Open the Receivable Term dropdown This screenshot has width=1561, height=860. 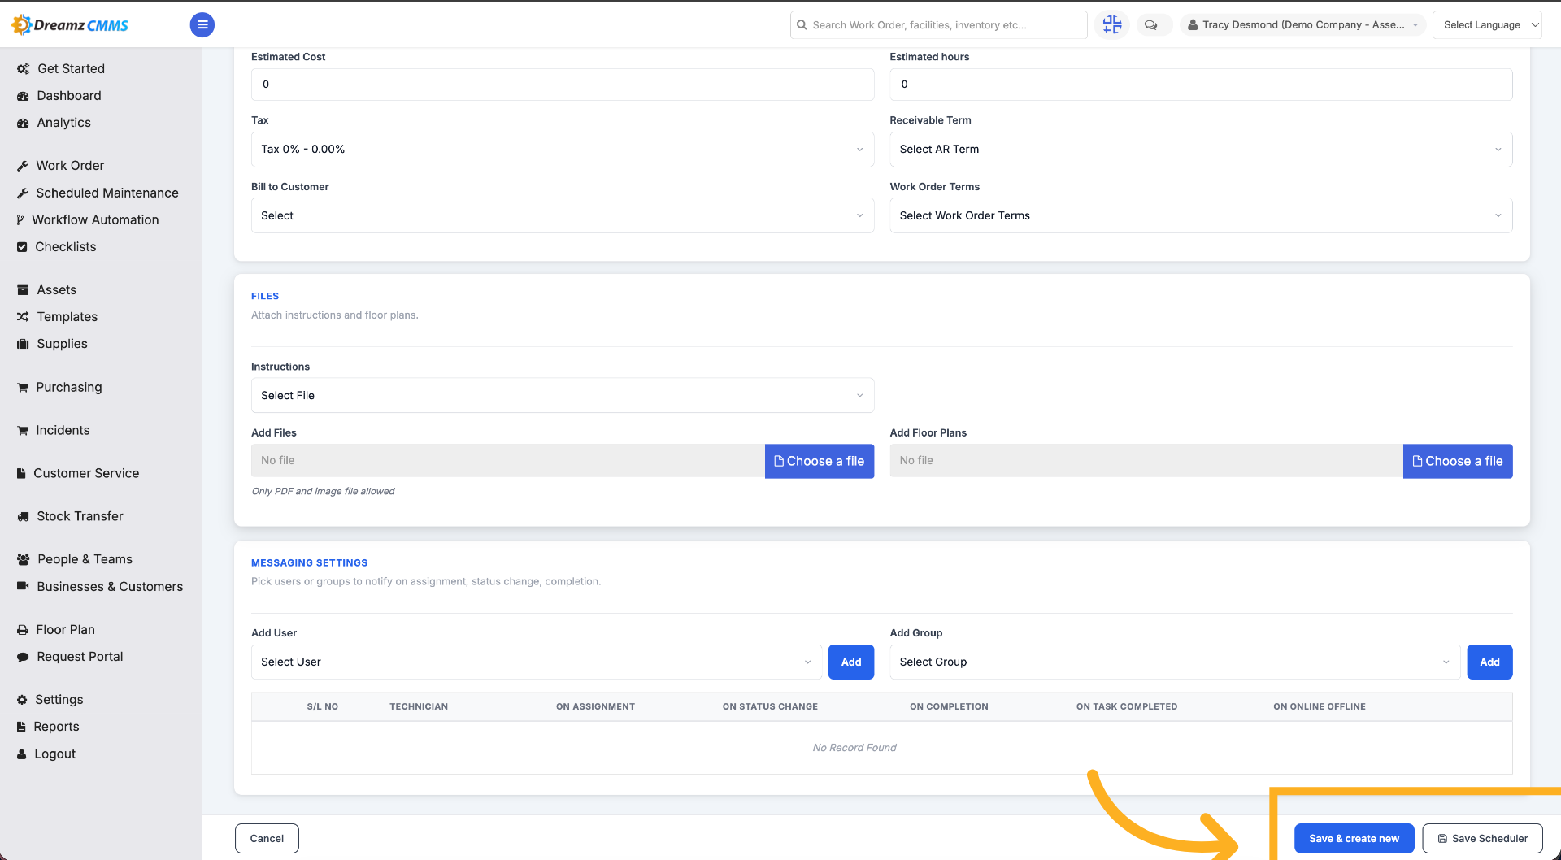[x=1201, y=150]
